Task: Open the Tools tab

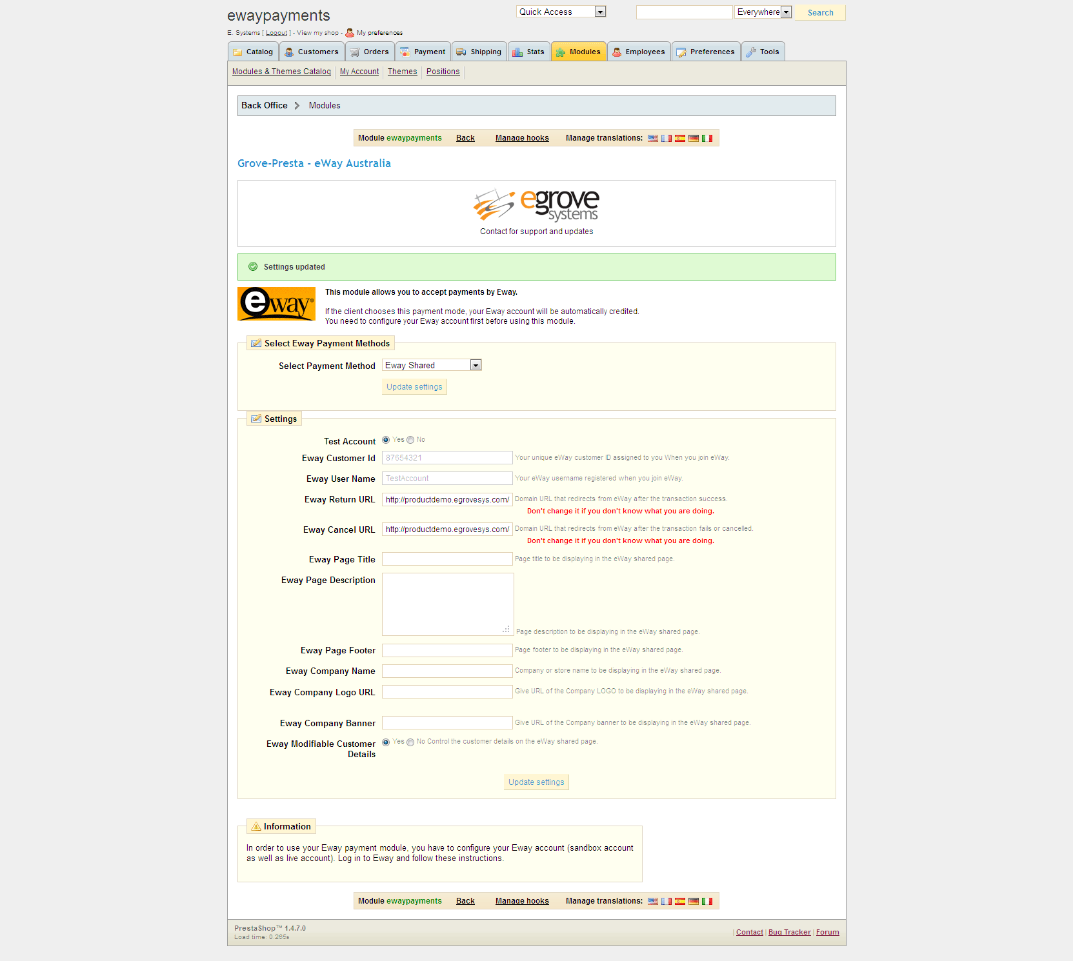Action: click(x=763, y=52)
